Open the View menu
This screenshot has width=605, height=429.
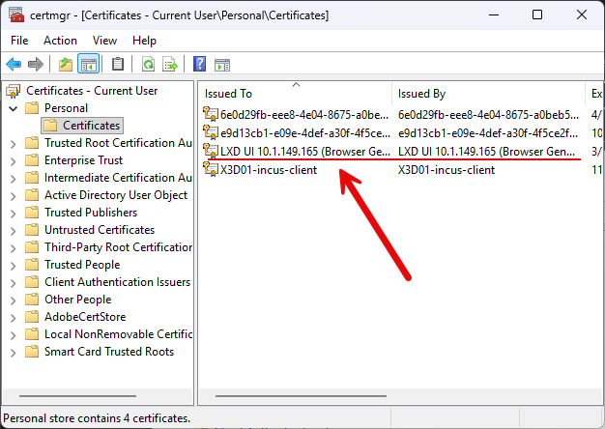click(104, 41)
